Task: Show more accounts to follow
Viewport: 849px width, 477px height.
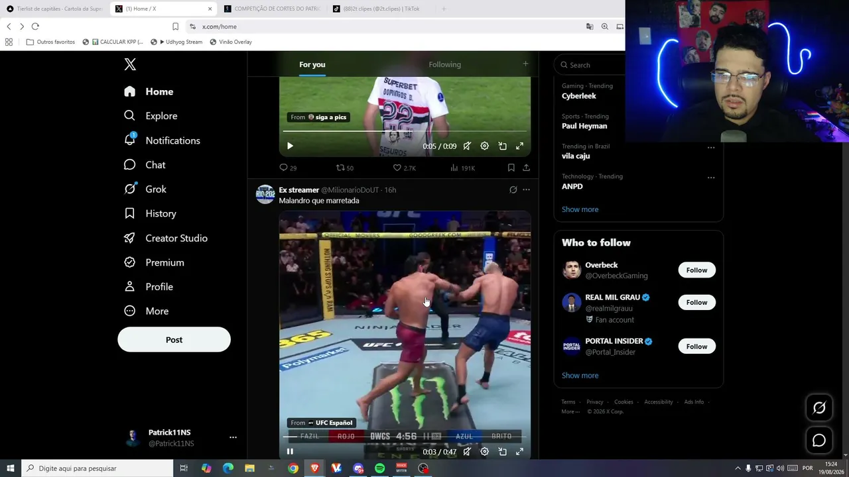Action: (x=580, y=376)
